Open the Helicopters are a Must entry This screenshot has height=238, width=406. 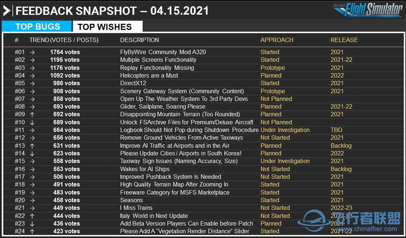(x=149, y=76)
